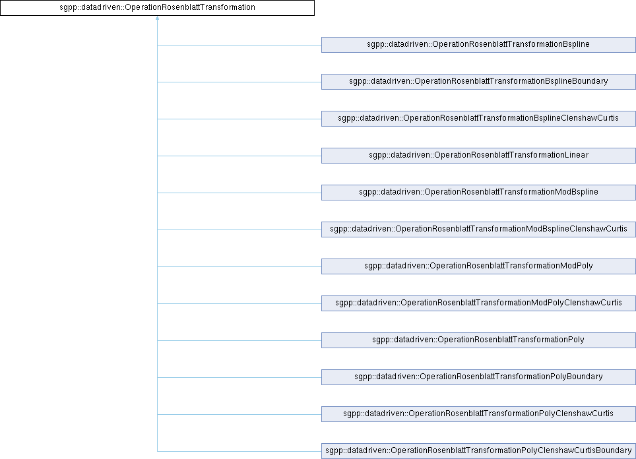Viewport: 636px width, 459px height.
Task: Click the OperationRosenblattTransformationPoly class node
Action: (x=478, y=340)
